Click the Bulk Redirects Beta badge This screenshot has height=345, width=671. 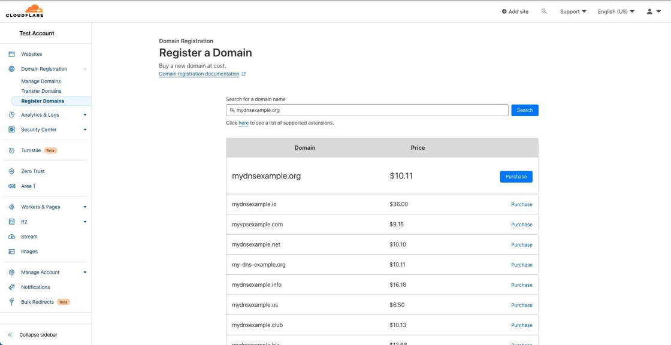64,302
